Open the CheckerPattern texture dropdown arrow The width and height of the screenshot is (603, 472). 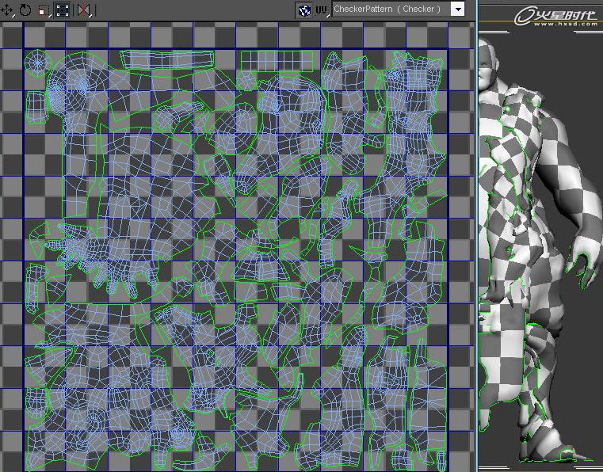click(458, 10)
